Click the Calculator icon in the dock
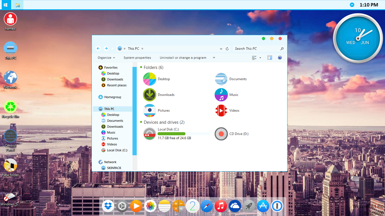 click(x=178, y=206)
